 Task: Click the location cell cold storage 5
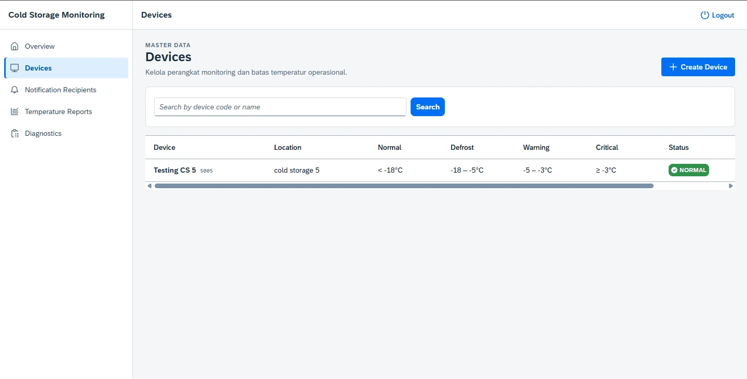pyautogui.click(x=297, y=170)
